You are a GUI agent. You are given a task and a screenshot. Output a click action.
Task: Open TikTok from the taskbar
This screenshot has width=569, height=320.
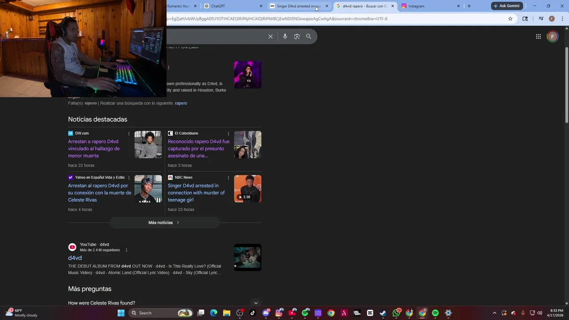coord(253,313)
